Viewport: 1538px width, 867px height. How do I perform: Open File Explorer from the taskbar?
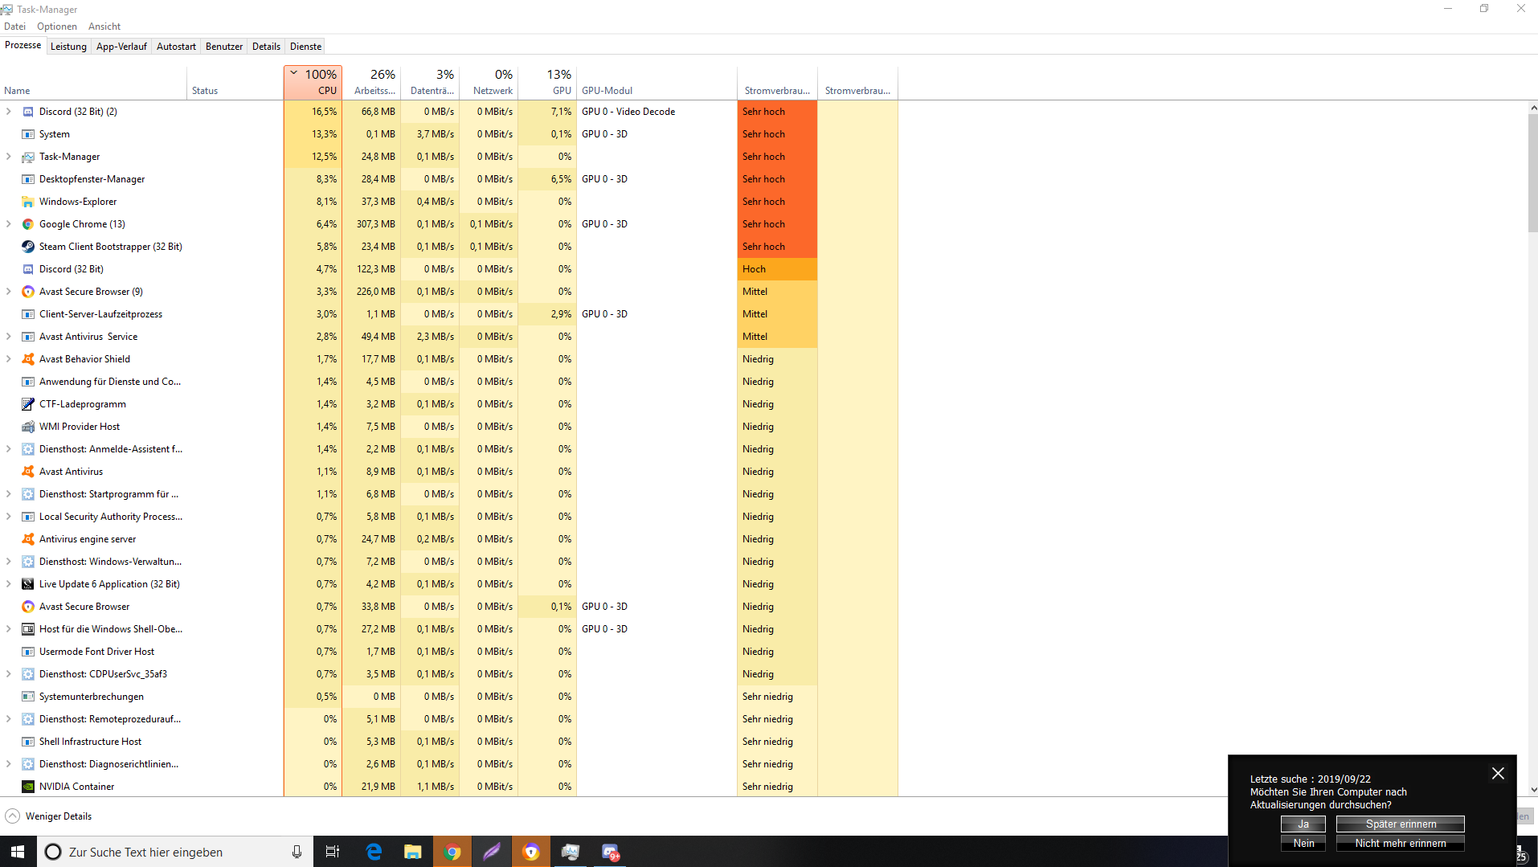coord(413,852)
